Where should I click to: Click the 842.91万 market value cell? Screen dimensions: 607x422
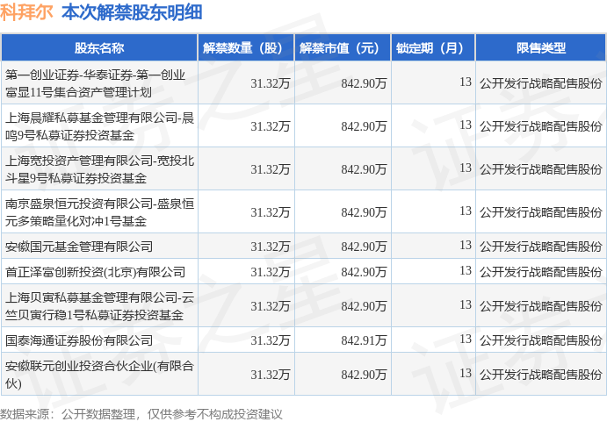[x=364, y=340]
